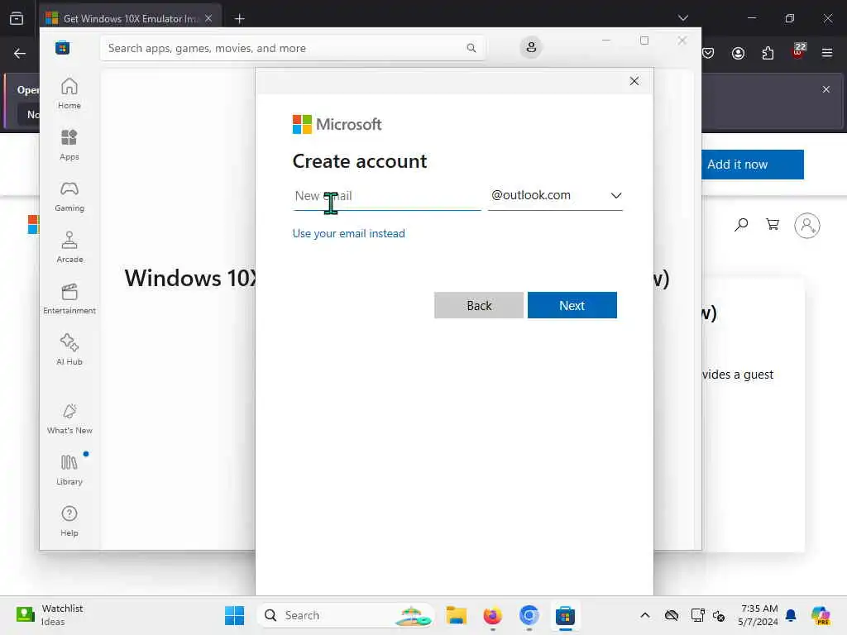Open Firefox hamburger menu
Viewport: 847px width, 635px height.
coord(827,53)
